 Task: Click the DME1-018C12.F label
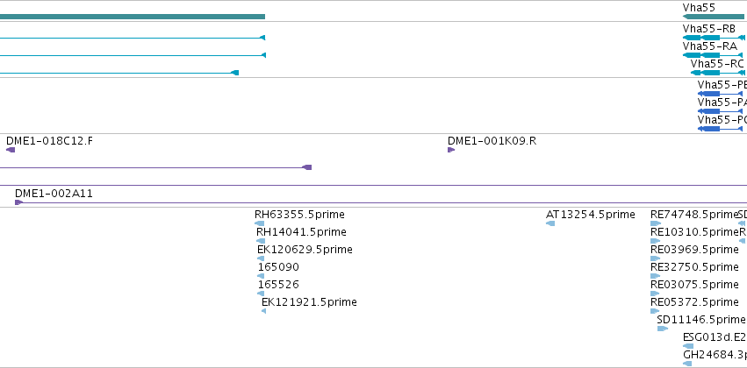click(49, 141)
